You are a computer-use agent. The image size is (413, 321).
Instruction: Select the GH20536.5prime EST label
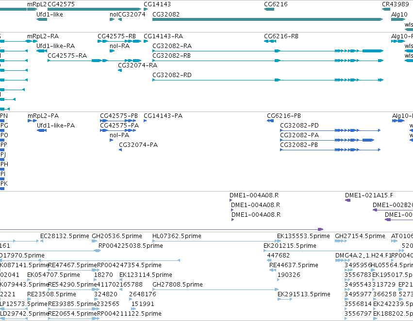pos(117,236)
